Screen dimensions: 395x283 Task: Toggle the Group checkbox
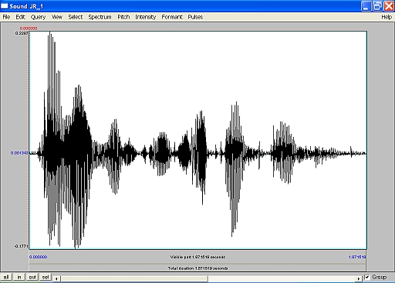367,277
